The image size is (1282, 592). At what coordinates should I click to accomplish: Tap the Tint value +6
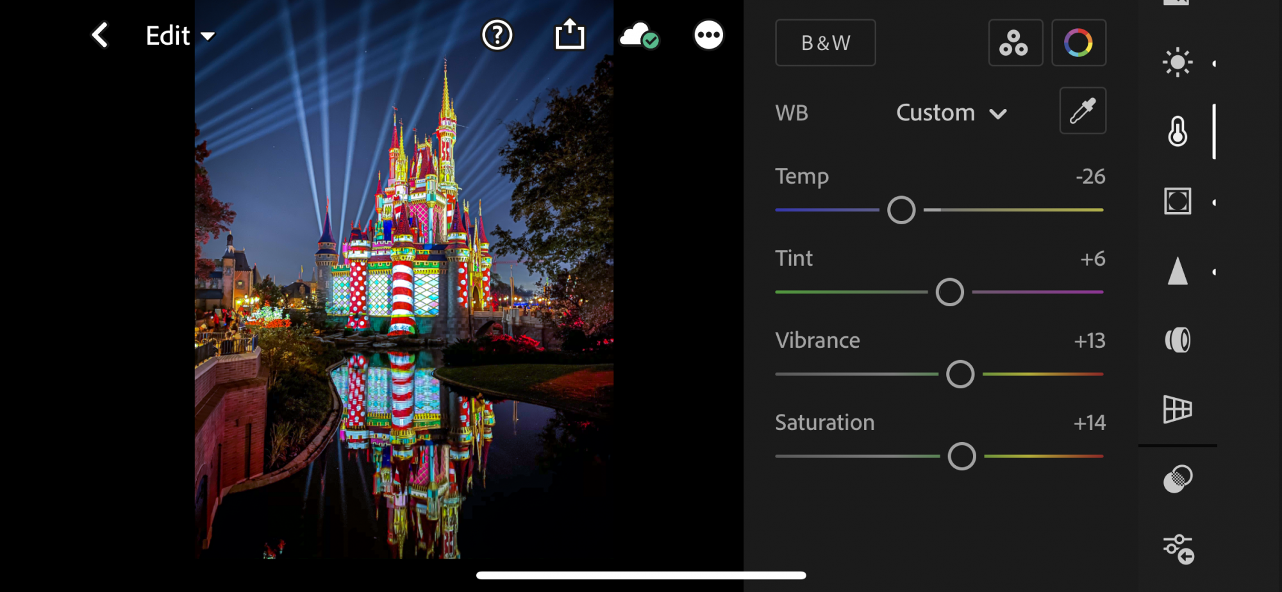pyautogui.click(x=1093, y=258)
